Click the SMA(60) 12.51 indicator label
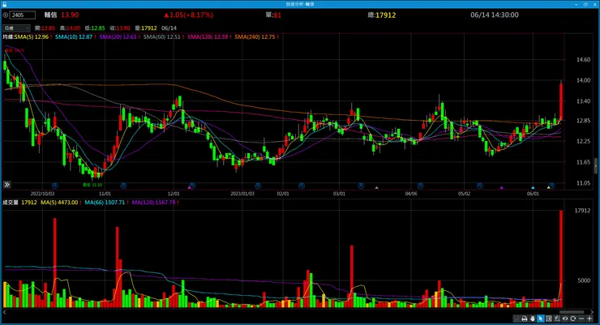 164,36
